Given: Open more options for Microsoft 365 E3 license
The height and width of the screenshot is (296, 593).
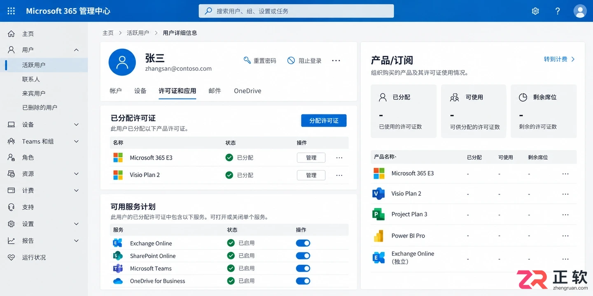Looking at the screenshot, I should click(x=339, y=158).
